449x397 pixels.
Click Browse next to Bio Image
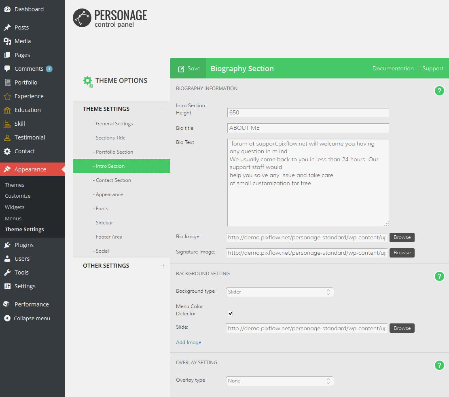pos(402,237)
